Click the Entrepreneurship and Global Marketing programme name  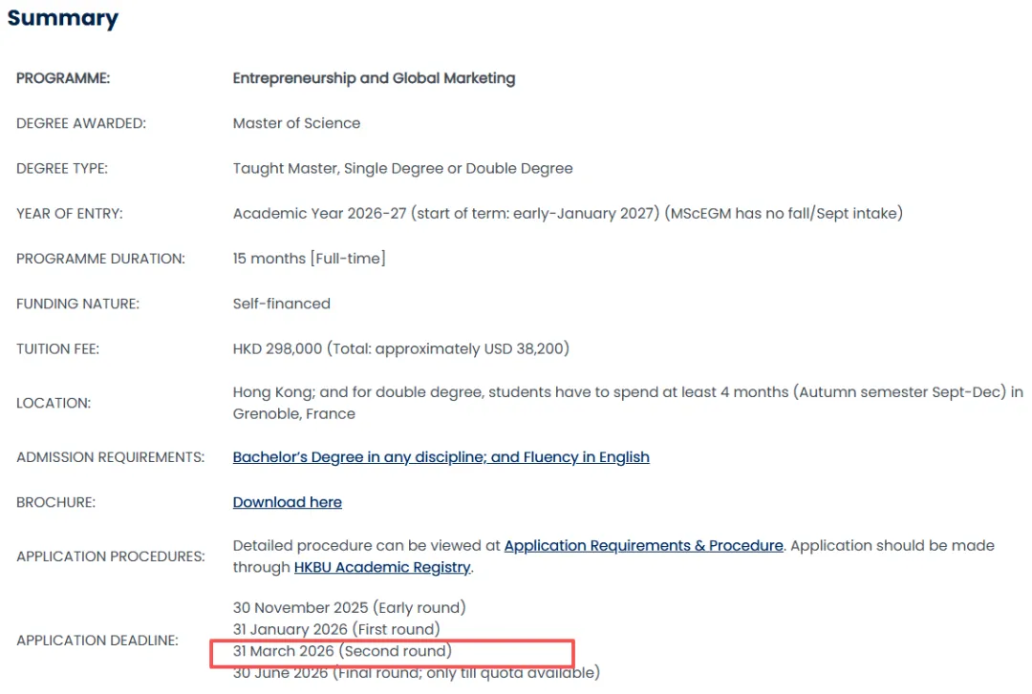coord(374,78)
